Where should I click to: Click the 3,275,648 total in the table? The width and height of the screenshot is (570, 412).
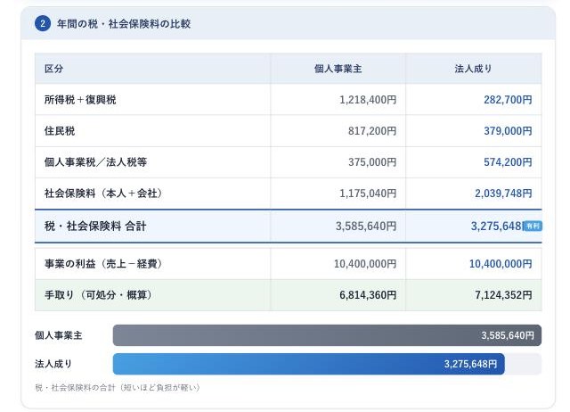pos(497,226)
